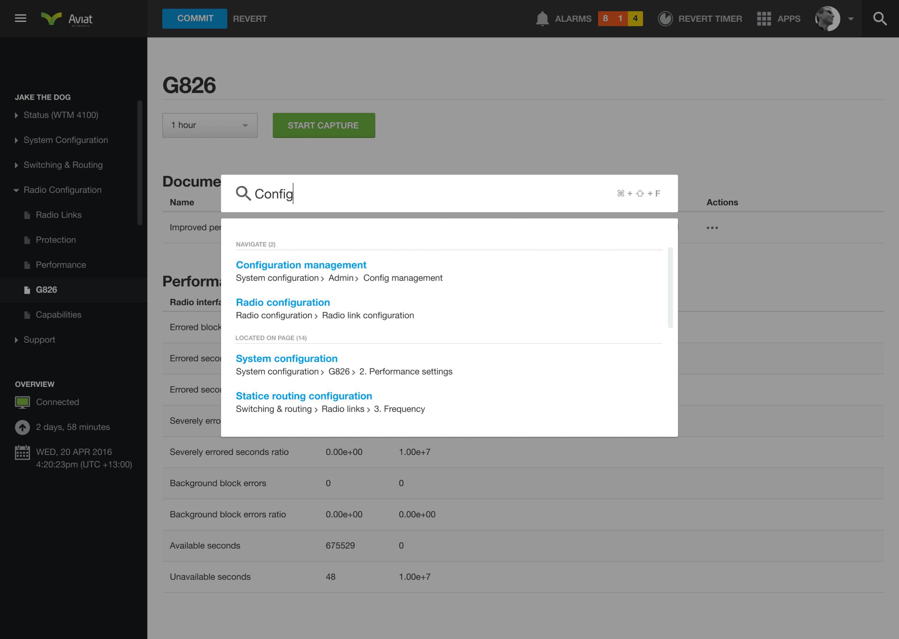Open the 1 hour duration dropdown
Screen dimensions: 899x639
[x=210, y=125]
